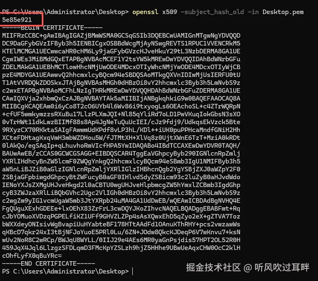Click the hash output 5e85e921

(x=17, y=20)
